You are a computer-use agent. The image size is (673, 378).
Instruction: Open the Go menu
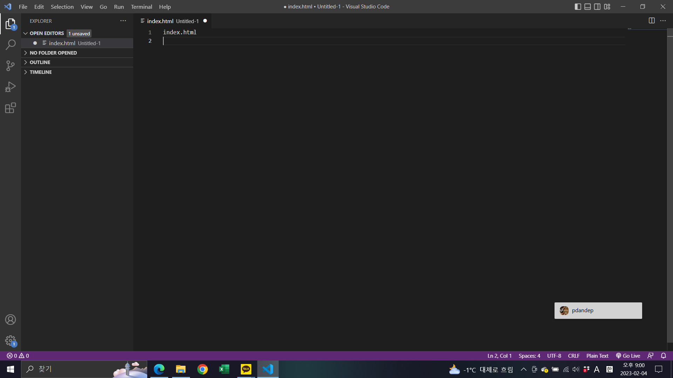pos(103,7)
